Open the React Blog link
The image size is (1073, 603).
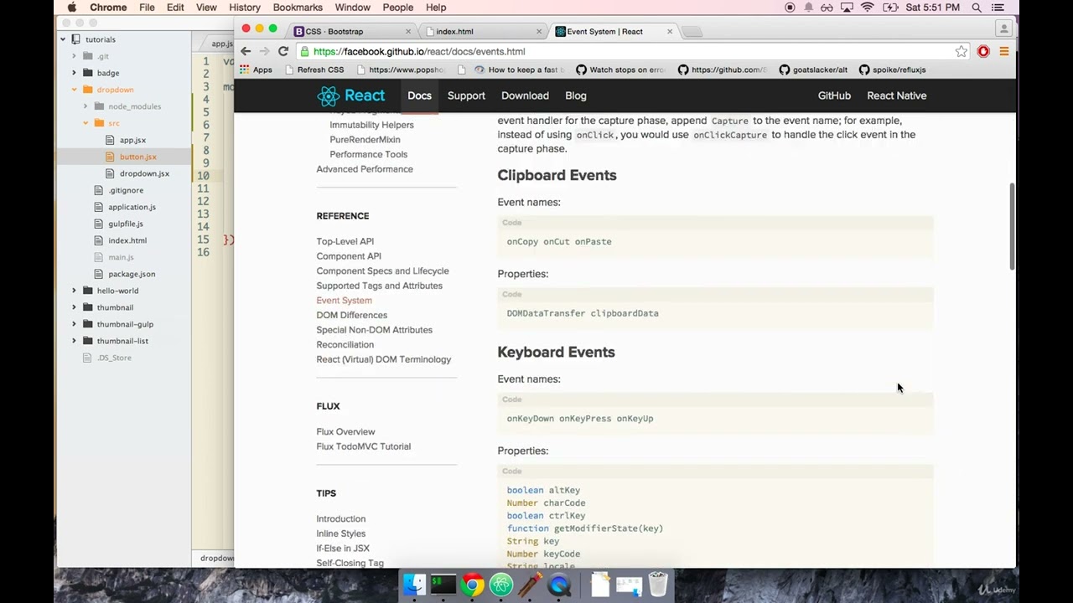click(x=576, y=95)
